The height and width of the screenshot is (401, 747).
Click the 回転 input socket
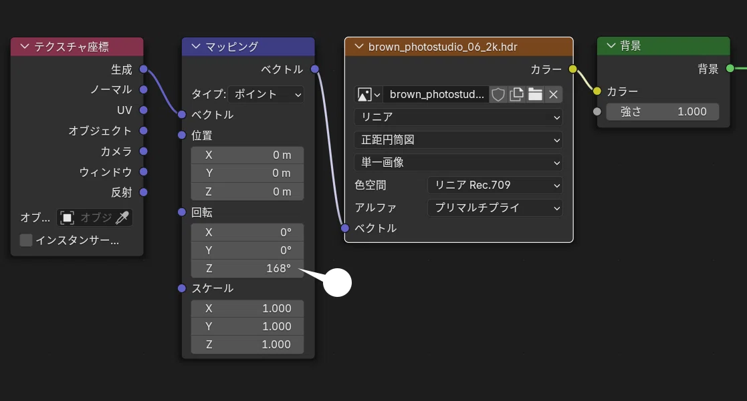(181, 212)
